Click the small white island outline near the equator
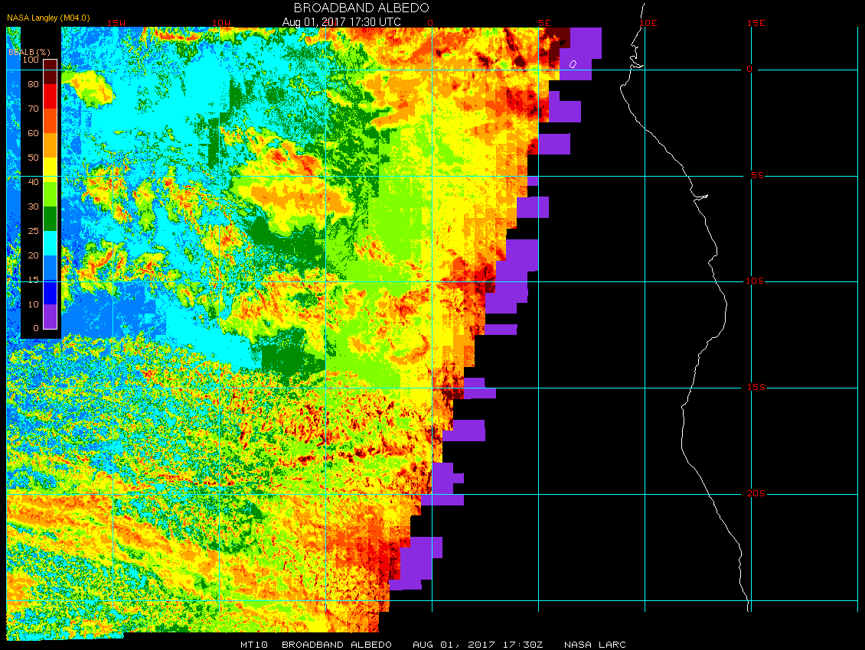The width and height of the screenshot is (865, 650). [x=573, y=64]
